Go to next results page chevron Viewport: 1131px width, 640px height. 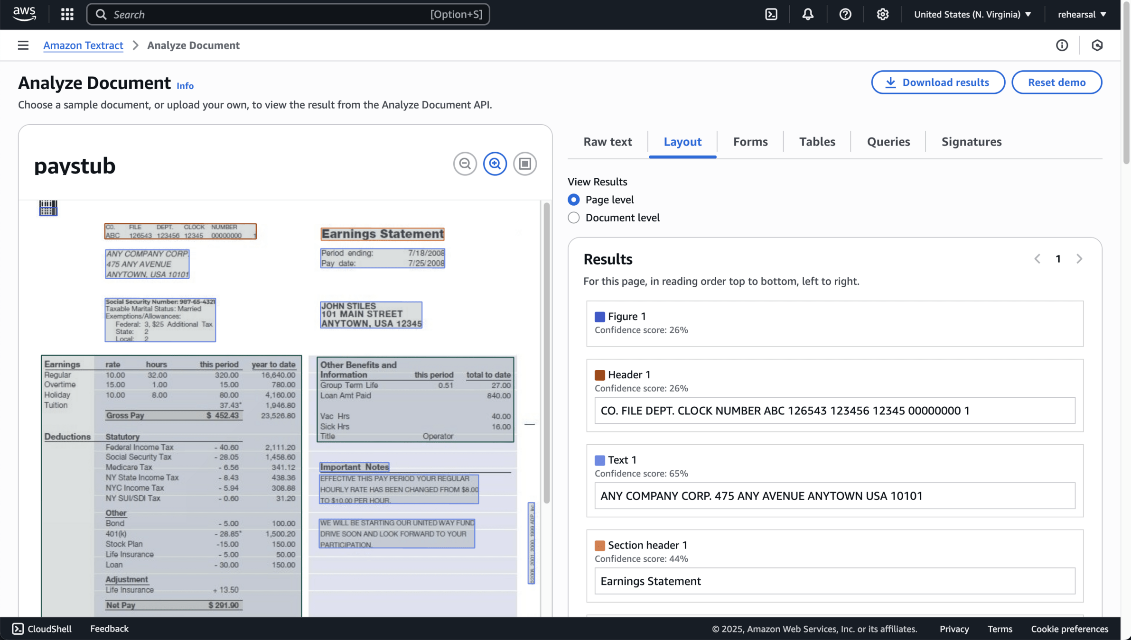click(x=1079, y=259)
